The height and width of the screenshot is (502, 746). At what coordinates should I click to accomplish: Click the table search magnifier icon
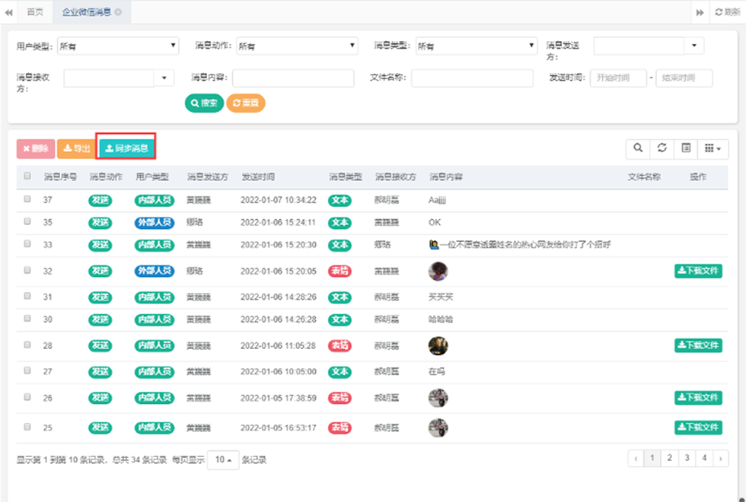637,148
